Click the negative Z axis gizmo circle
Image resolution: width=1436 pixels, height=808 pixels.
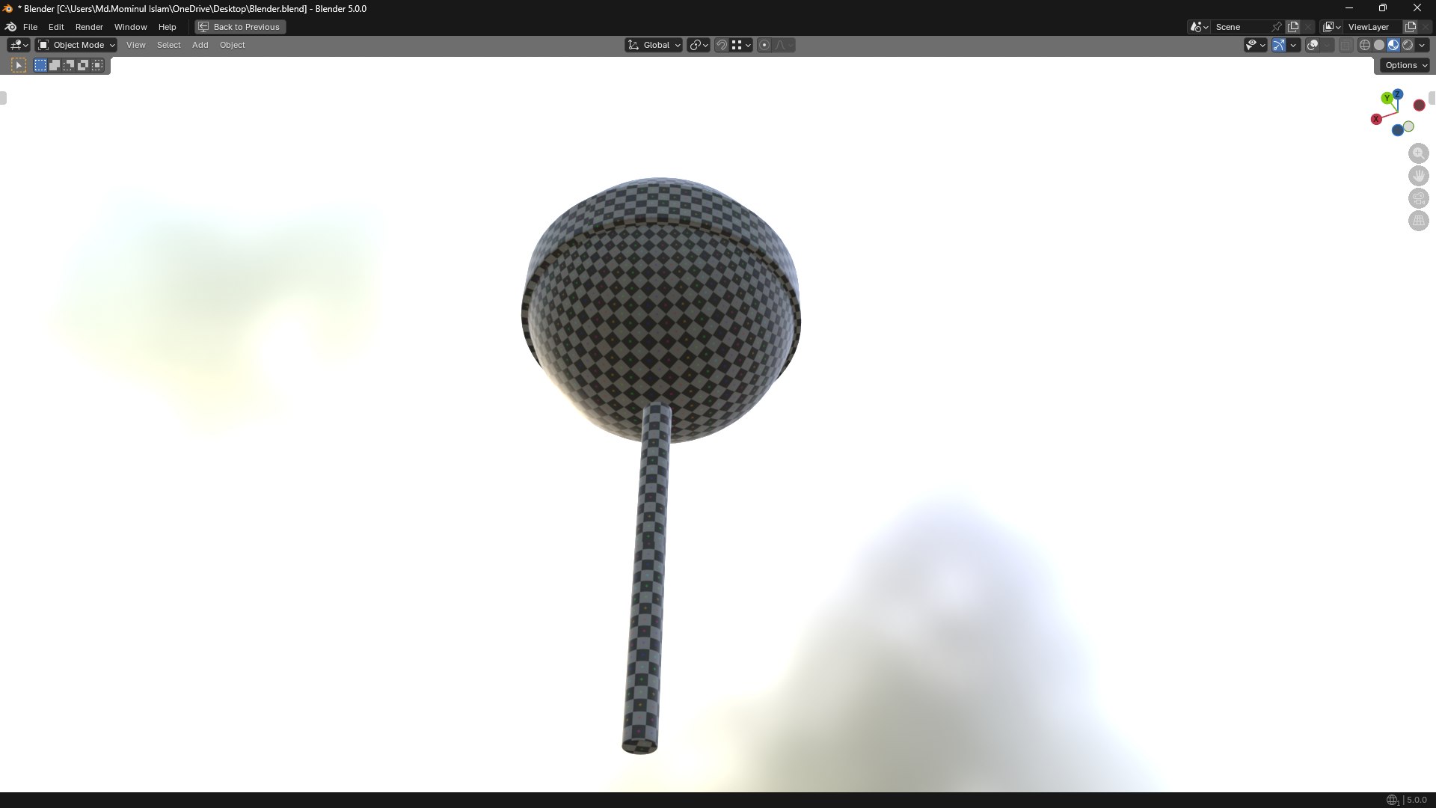(x=1397, y=131)
